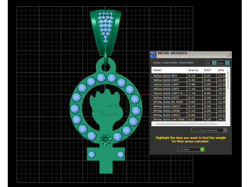Select the Yellow Gold:18KY R... row
Screen dimensions: 249x187
click(189, 93)
